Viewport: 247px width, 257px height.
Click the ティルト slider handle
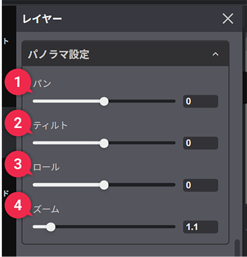pos(104,143)
